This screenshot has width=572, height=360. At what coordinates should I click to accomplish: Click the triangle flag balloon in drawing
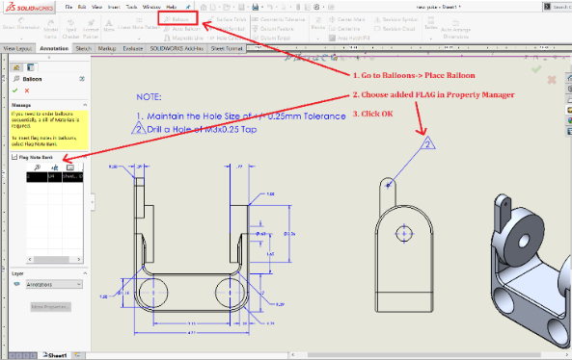click(427, 143)
